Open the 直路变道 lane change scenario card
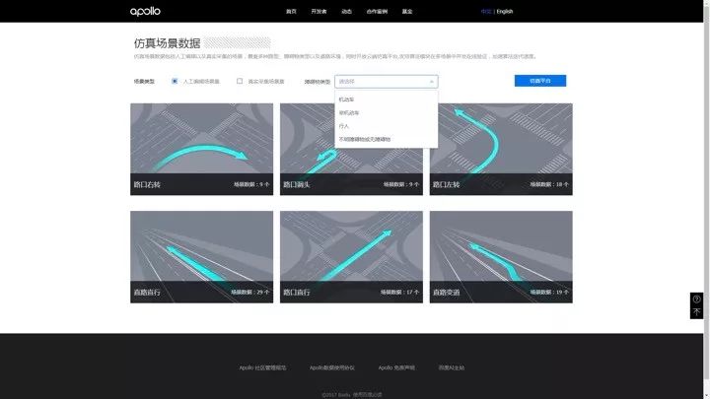The height and width of the screenshot is (399, 710). 501,257
